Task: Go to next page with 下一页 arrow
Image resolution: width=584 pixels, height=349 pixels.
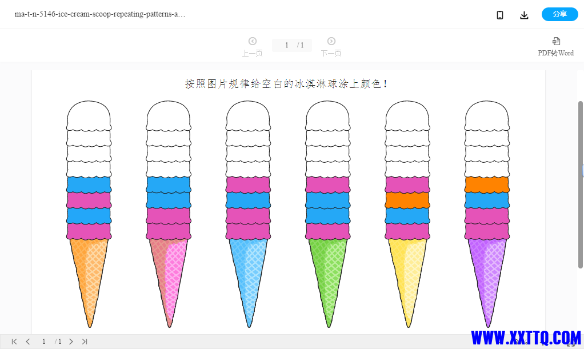Action: point(331,41)
